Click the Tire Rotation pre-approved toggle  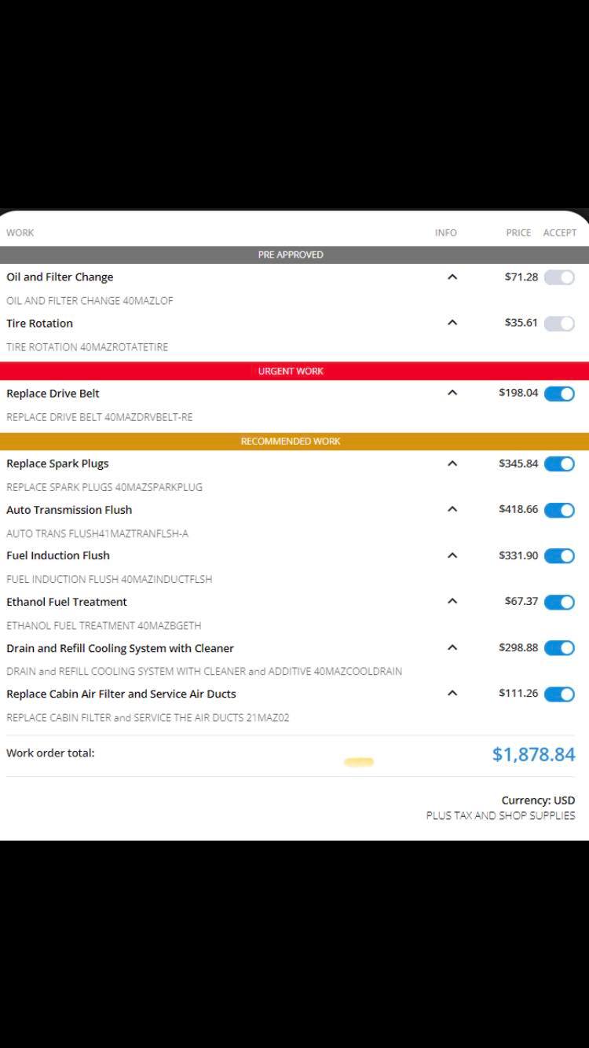[x=559, y=324]
